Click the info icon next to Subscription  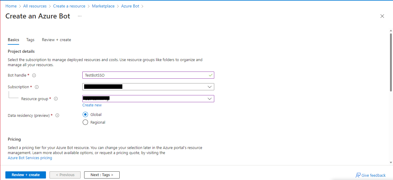pyautogui.click(x=37, y=87)
